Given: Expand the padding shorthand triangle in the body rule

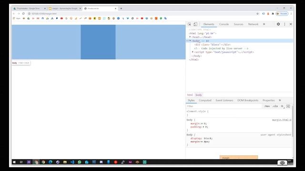Looking at the screenshot, I should click(203, 127).
